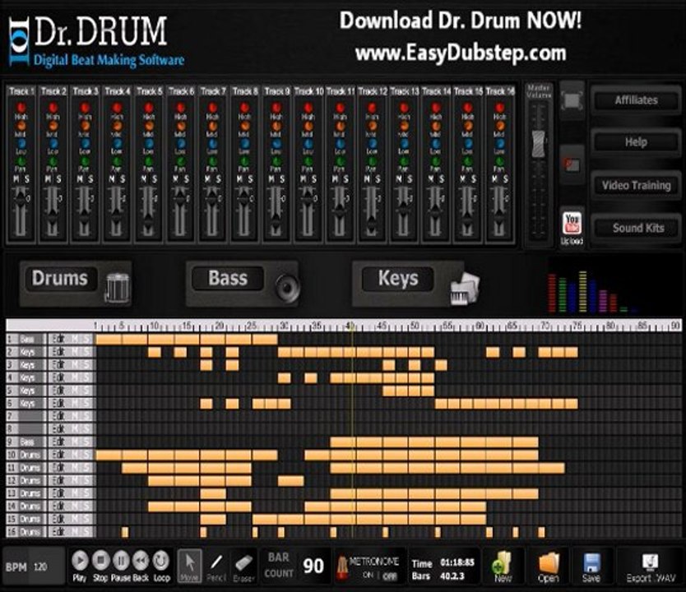Solo sequencer row 10 Drums with S
Viewport: 686px width, 592px height.
tap(86, 455)
